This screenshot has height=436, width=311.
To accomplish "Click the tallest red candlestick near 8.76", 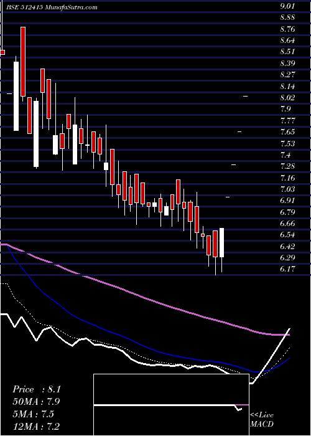I will (x=23, y=62).
